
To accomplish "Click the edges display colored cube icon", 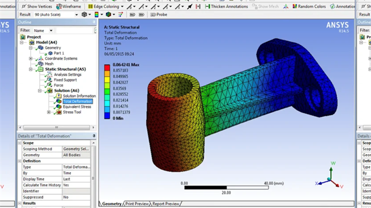I will coord(108,15).
